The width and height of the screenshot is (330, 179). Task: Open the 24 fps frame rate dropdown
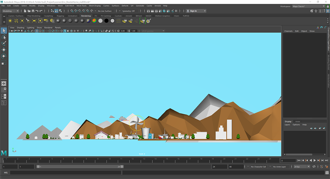[x=302, y=166]
